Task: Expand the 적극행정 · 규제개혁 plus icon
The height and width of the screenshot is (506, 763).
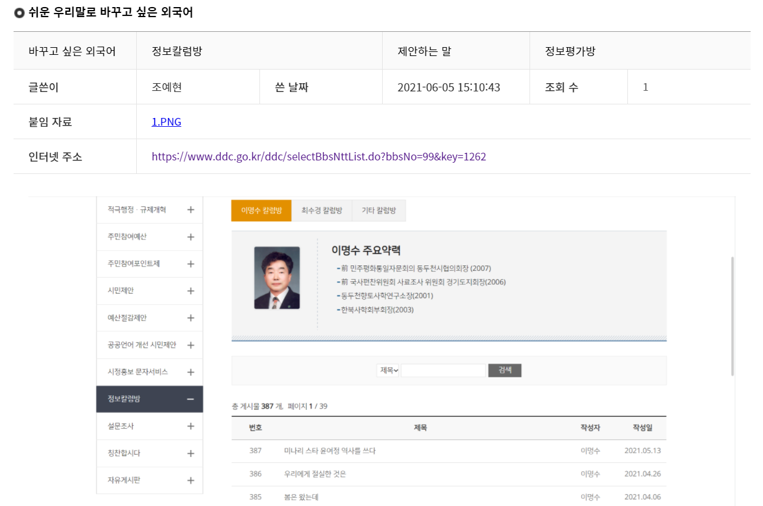Action: click(x=190, y=210)
